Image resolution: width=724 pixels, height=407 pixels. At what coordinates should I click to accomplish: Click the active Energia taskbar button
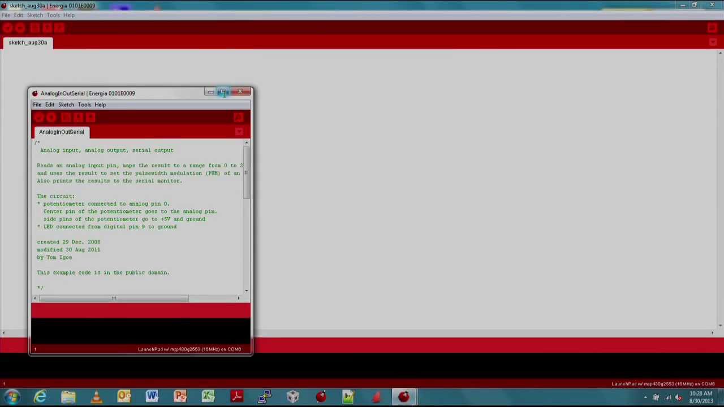[404, 397]
